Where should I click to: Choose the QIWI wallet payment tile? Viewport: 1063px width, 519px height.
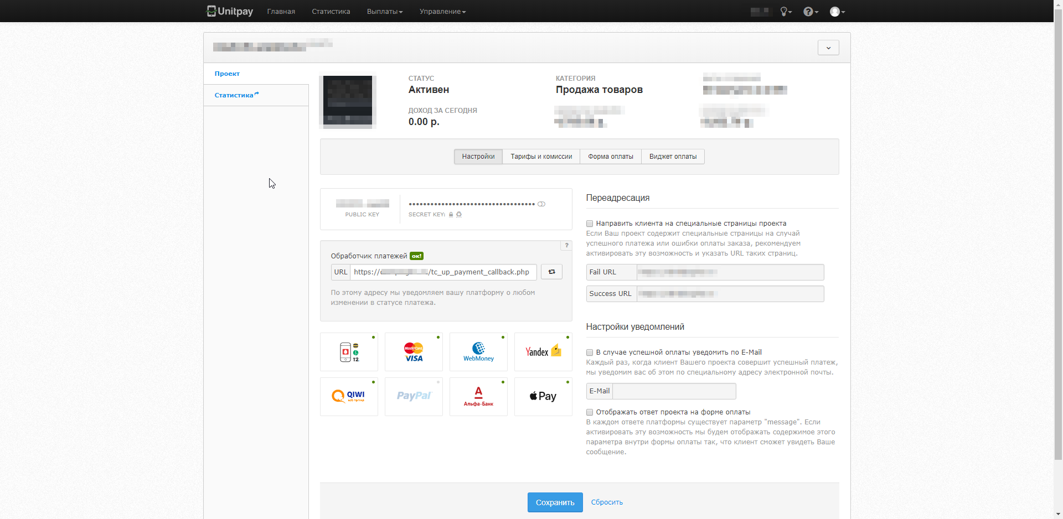pyautogui.click(x=349, y=396)
